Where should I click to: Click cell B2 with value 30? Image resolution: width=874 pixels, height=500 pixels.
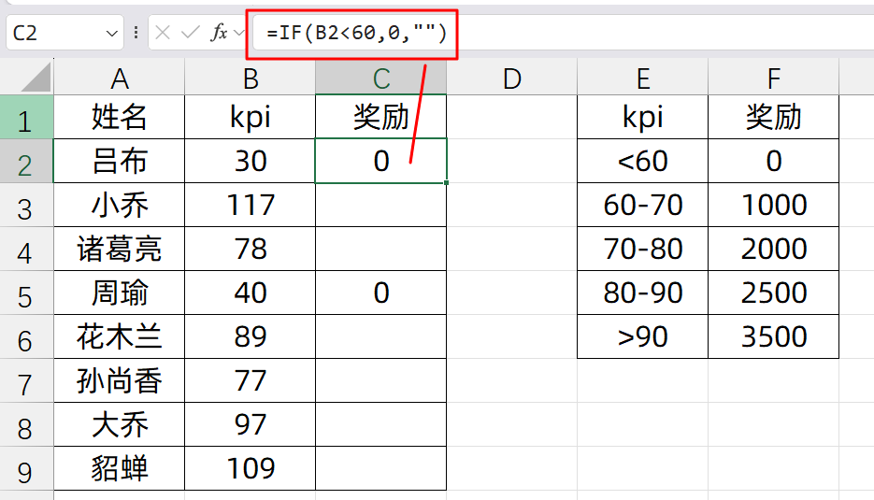click(251, 161)
